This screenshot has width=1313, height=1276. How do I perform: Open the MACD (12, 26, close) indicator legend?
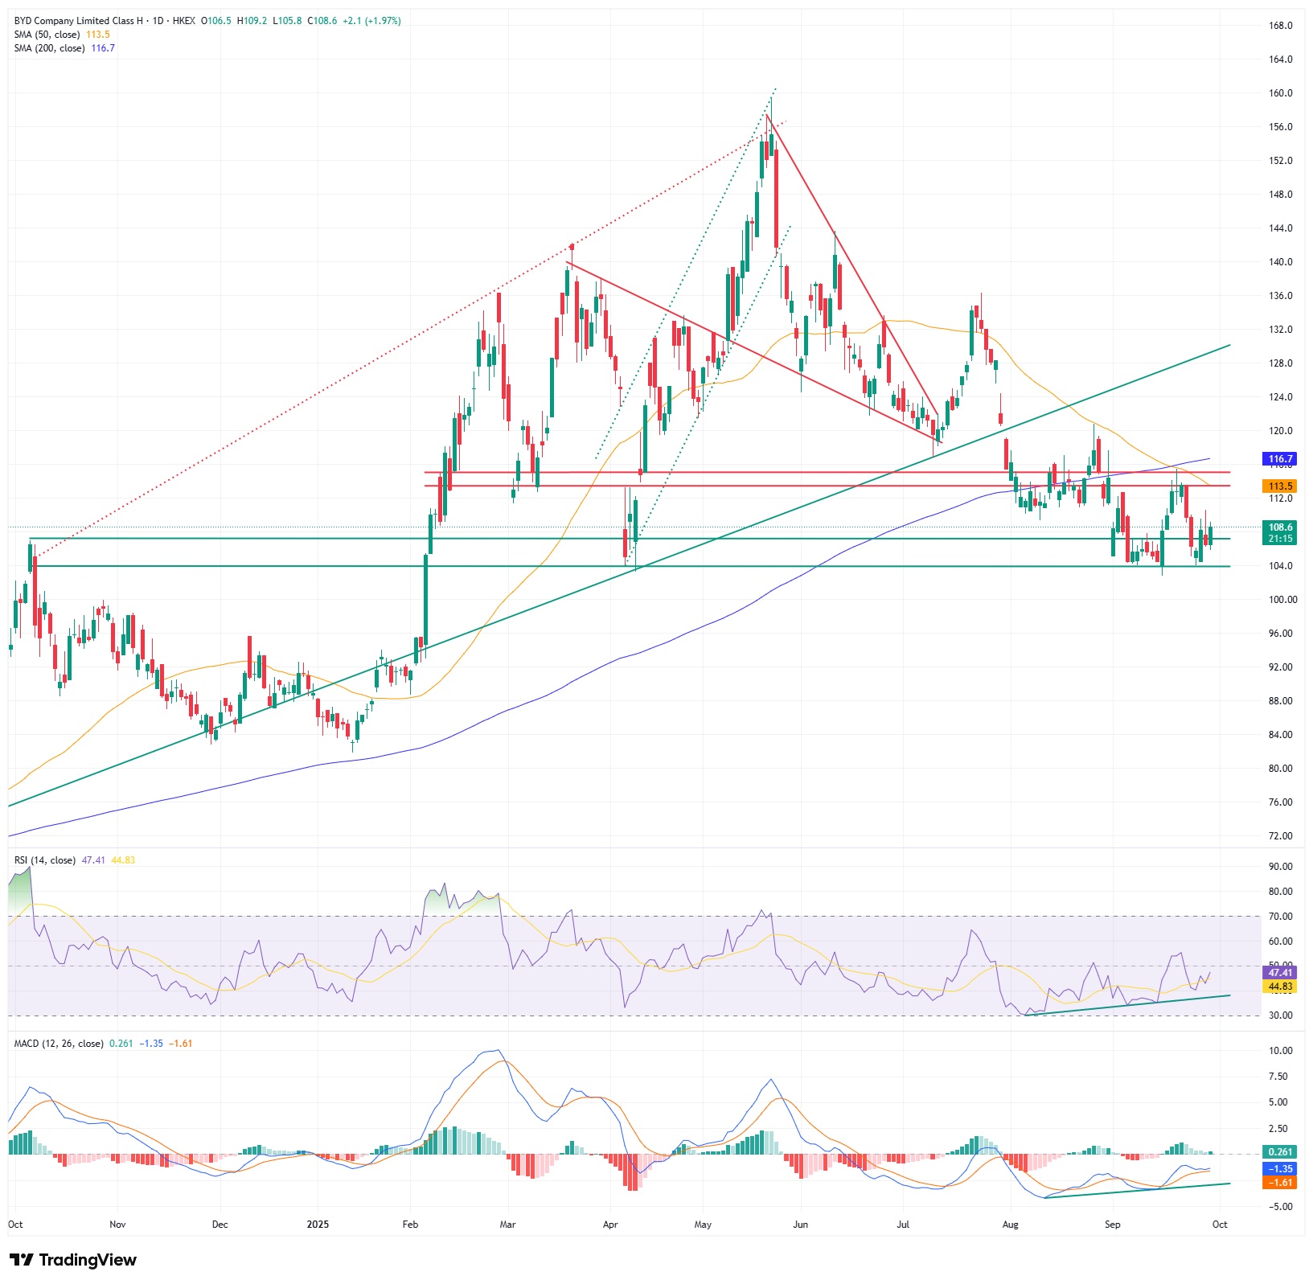tap(59, 1044)
